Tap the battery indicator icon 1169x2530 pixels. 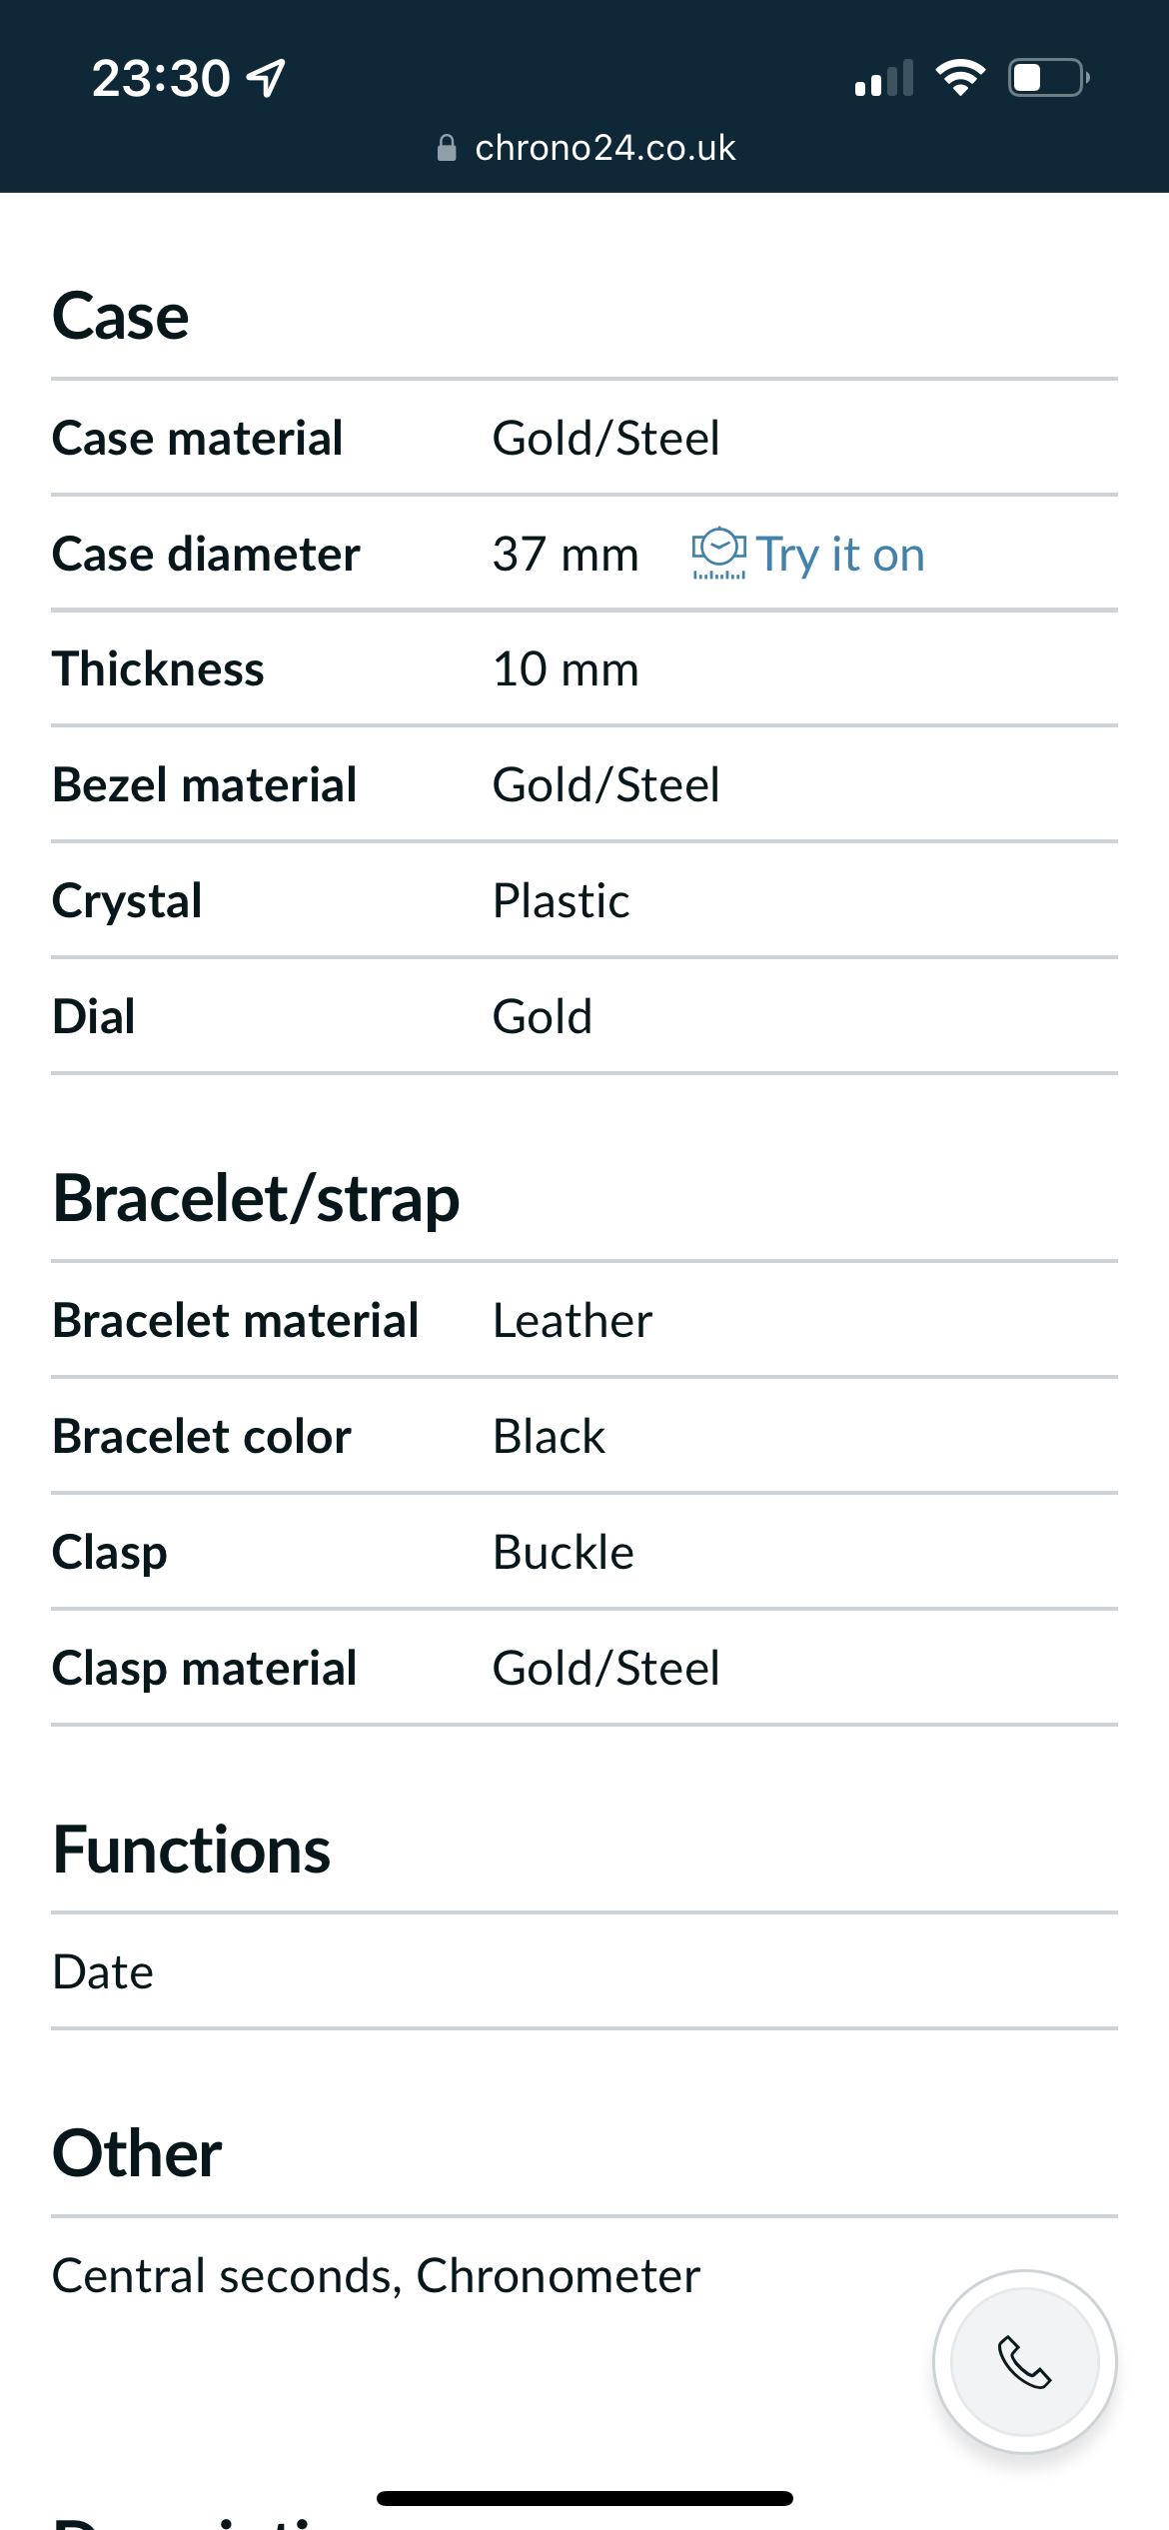pos(1048,77)
